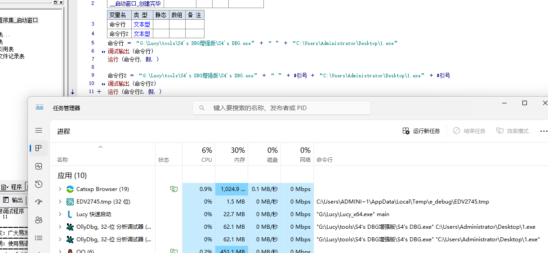Click 文本型 type in the 命令行2 row

pos(142,34)
